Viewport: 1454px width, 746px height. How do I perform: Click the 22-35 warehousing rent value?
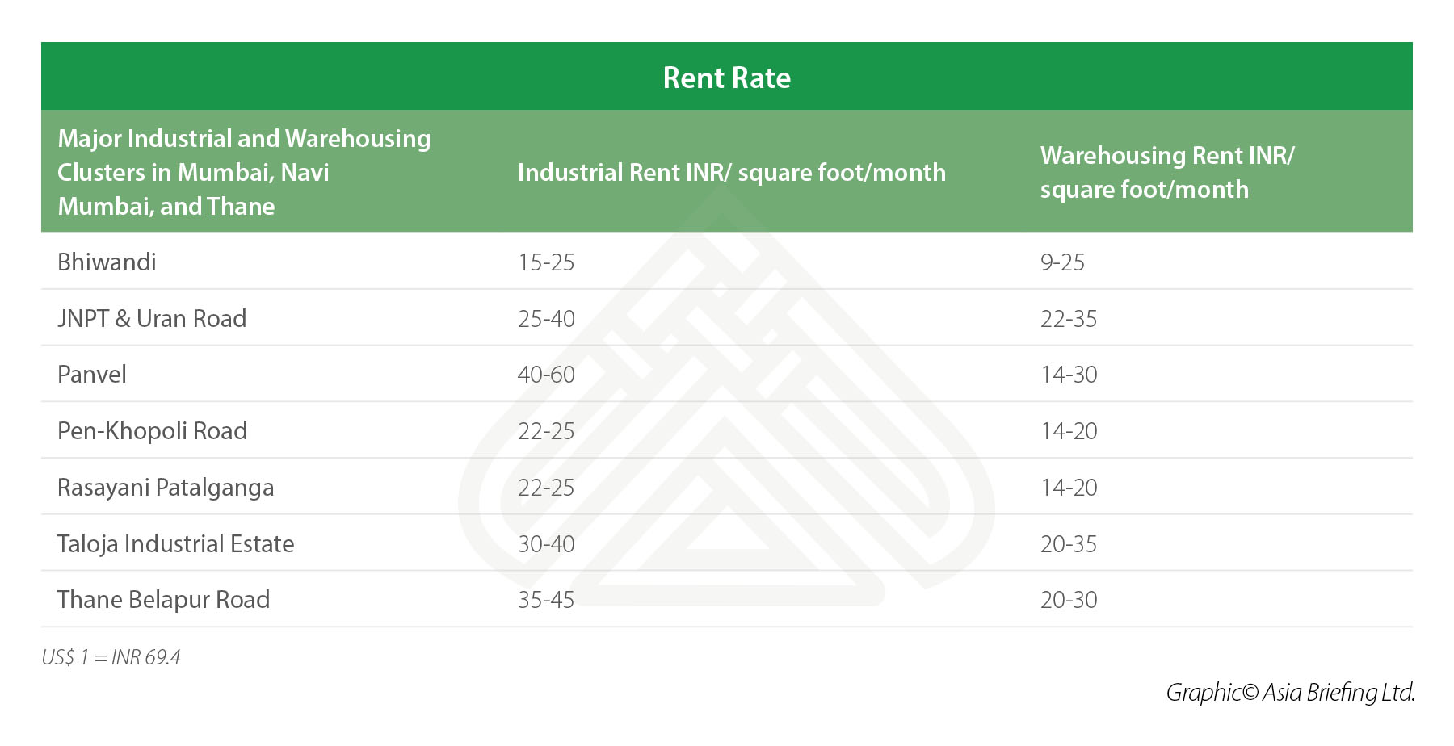(1068, 319)
